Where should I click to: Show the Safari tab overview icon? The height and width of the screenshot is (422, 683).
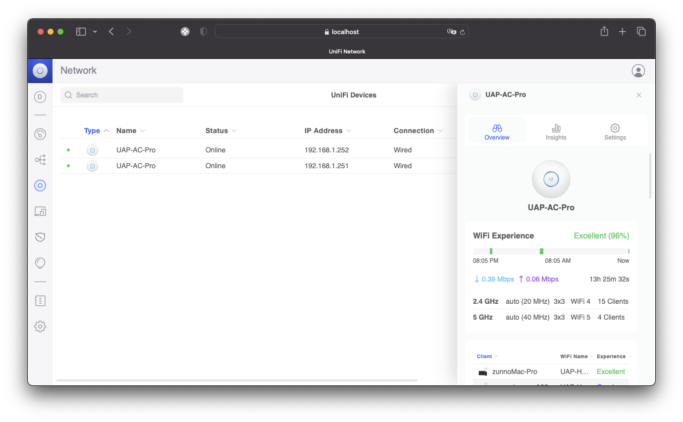[641, 32]
